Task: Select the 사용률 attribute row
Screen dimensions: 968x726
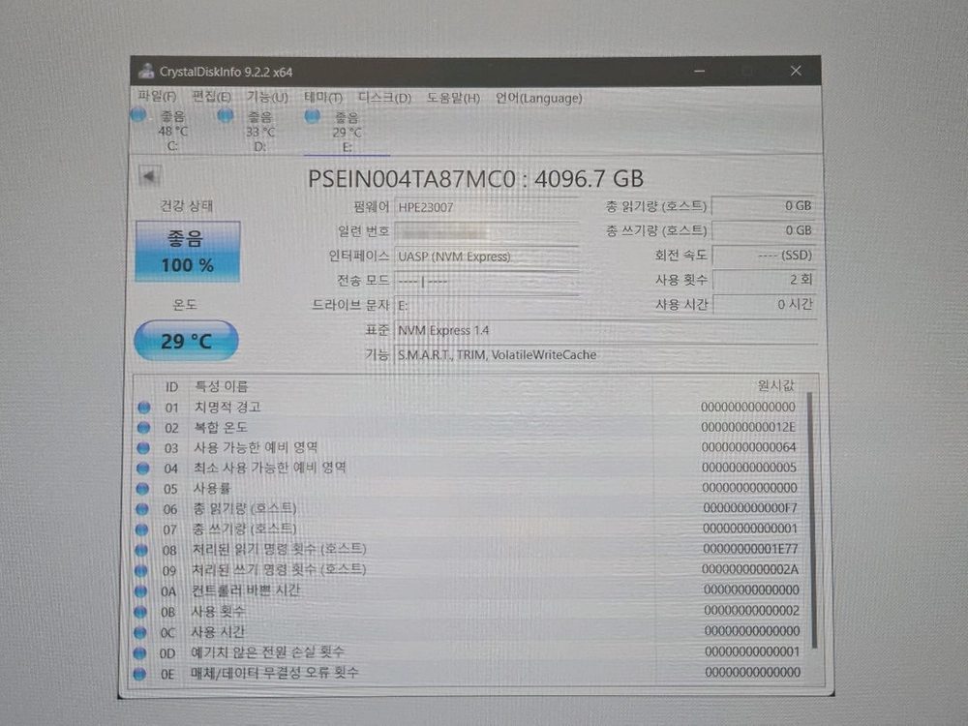Action: pyautogui.click(x=469, y=488)
